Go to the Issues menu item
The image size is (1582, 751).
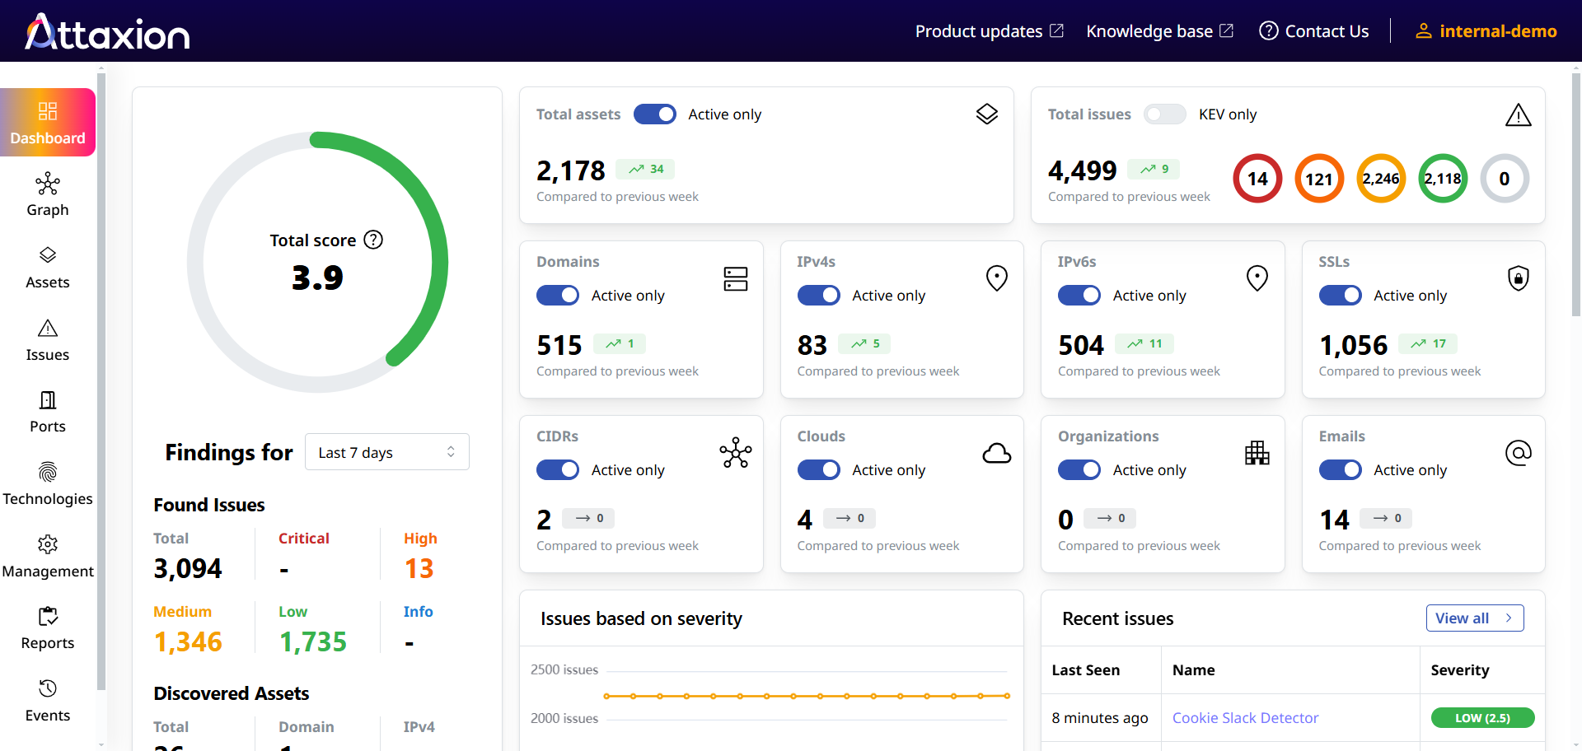point(48,341)
